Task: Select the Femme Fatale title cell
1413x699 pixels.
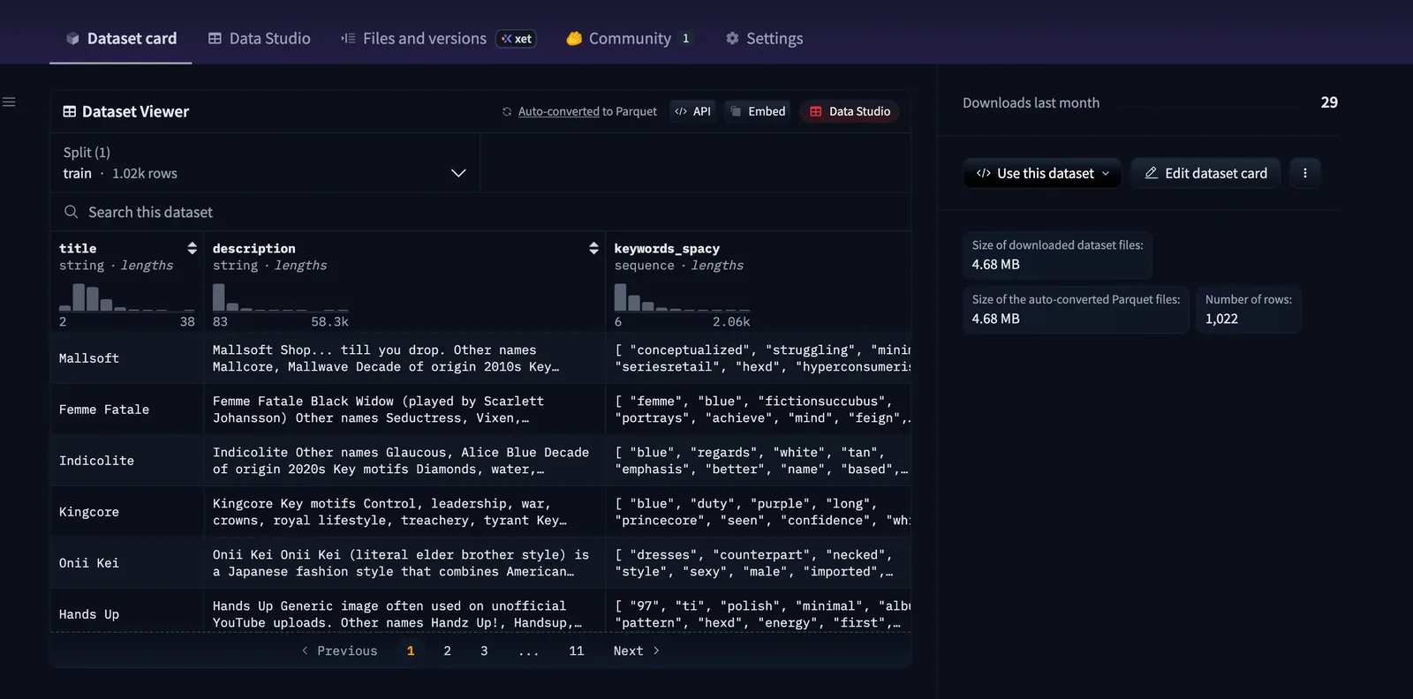Action: coord(127,410)
